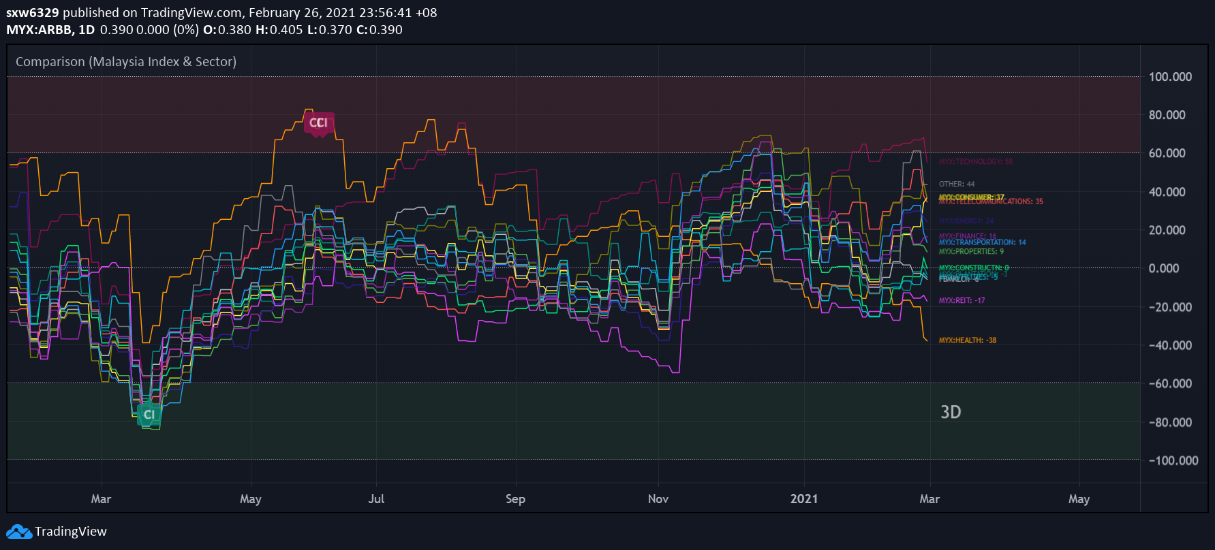This screenshot has height=550, width=1215.
Task: Click the 3D interval label
Action: pos(951,412)
